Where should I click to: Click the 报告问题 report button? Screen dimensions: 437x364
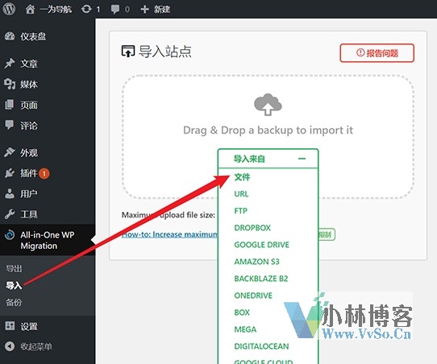[377, 53]
